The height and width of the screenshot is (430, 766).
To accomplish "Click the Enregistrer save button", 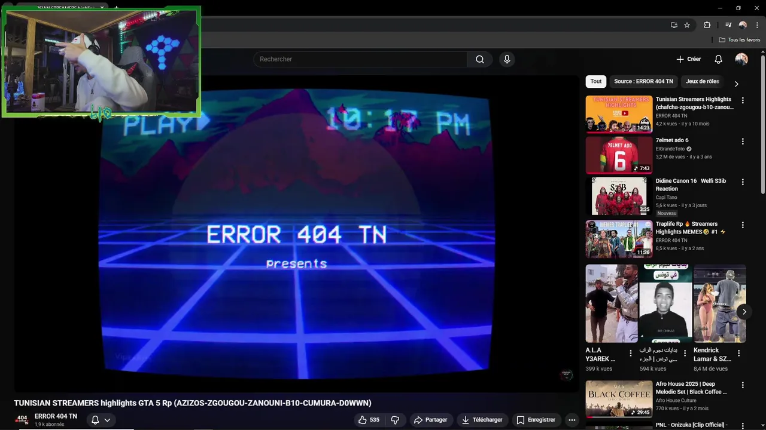I will (536, 420).
